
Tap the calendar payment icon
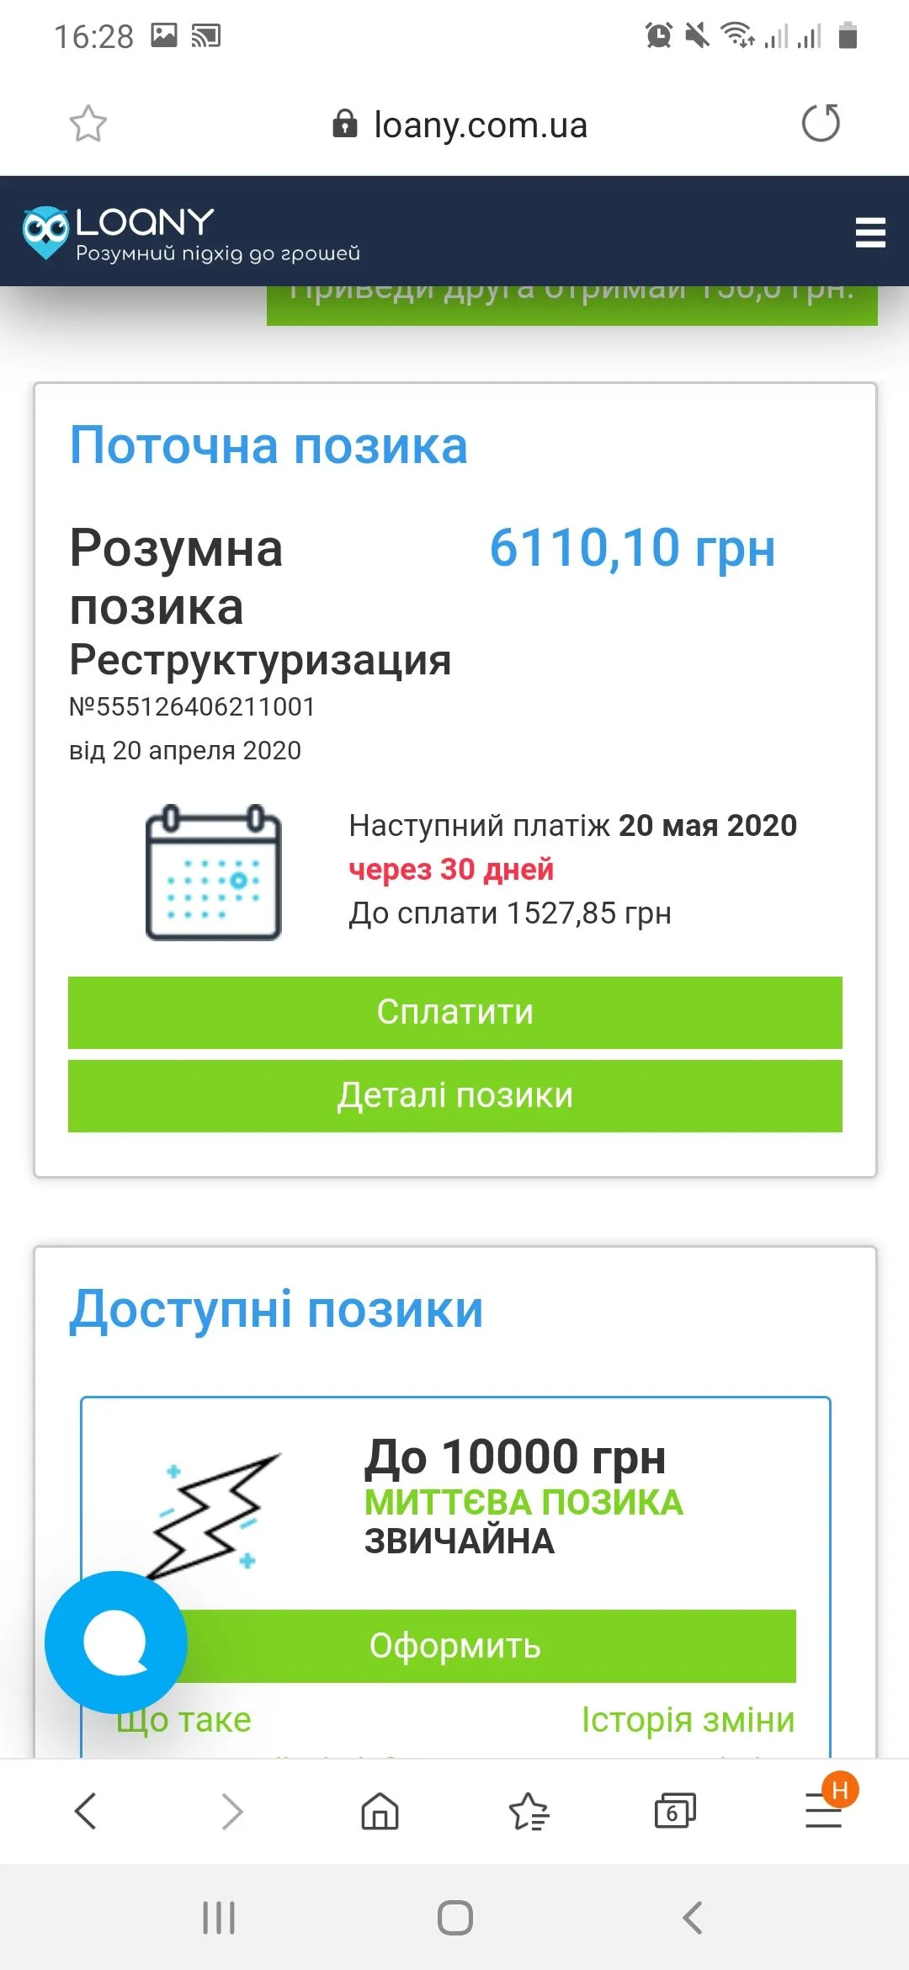pos(213,872)
